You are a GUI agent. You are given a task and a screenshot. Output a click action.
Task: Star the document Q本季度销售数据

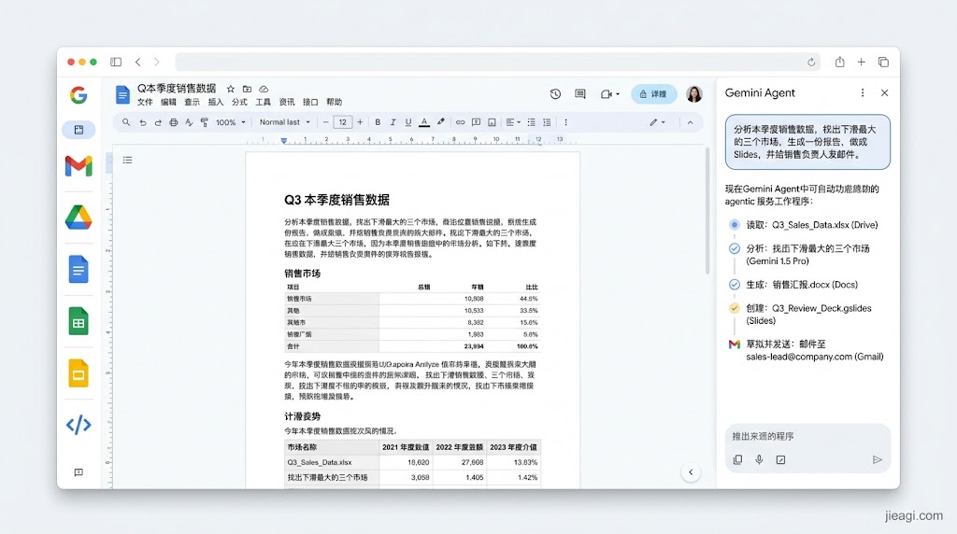(231, 89)
